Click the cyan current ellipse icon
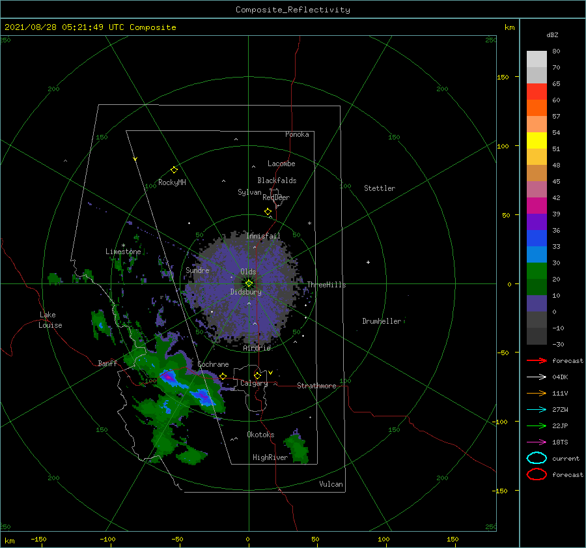Viewport: 586px width, 548px height. (x=537, y=458)
